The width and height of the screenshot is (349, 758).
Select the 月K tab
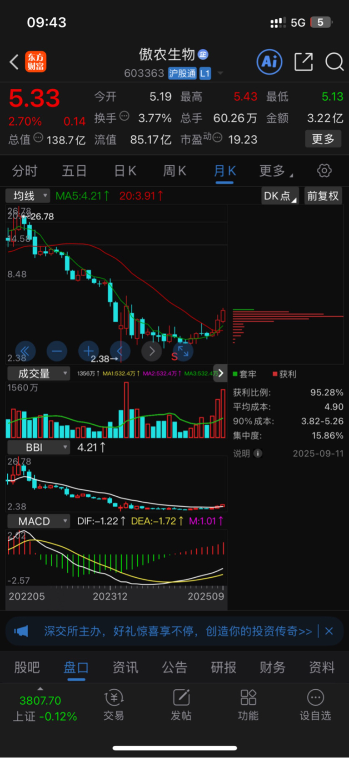tap(224, 171)
